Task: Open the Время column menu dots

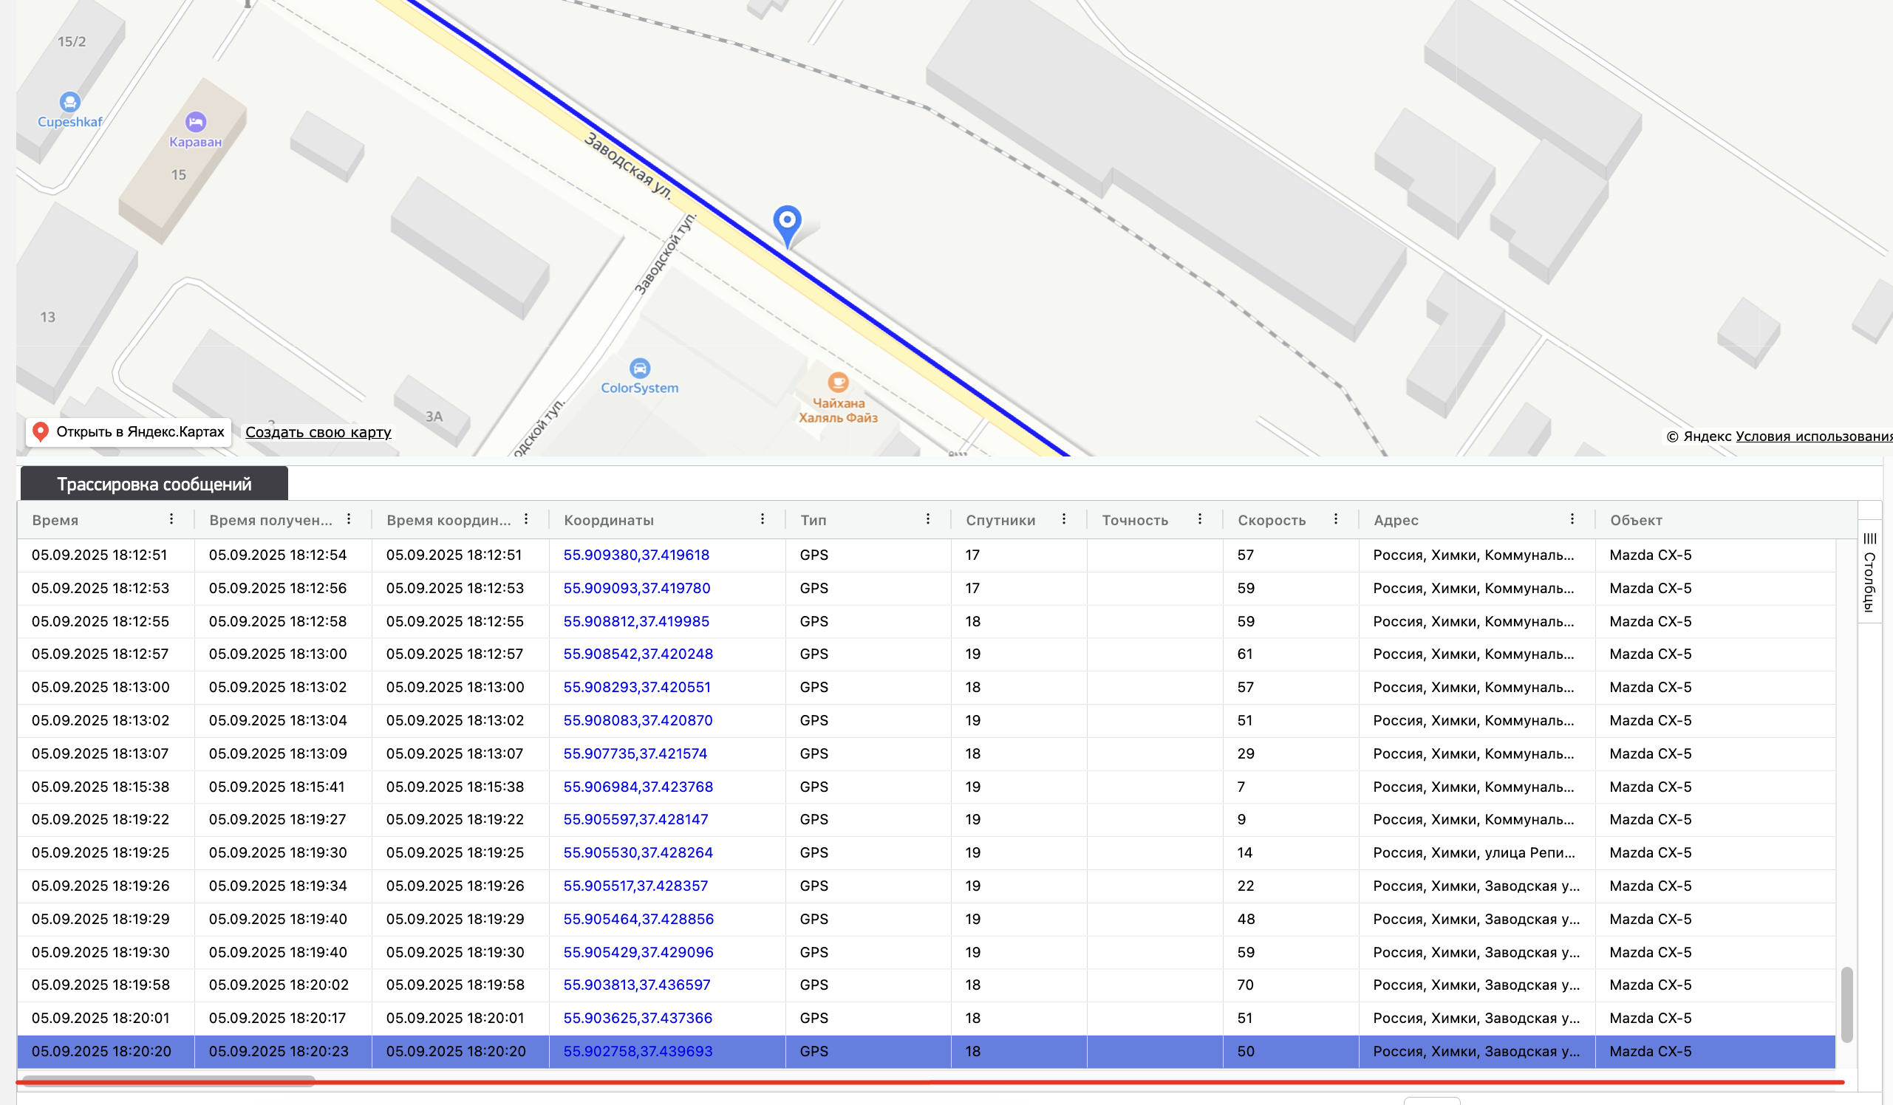Action: 171,519
